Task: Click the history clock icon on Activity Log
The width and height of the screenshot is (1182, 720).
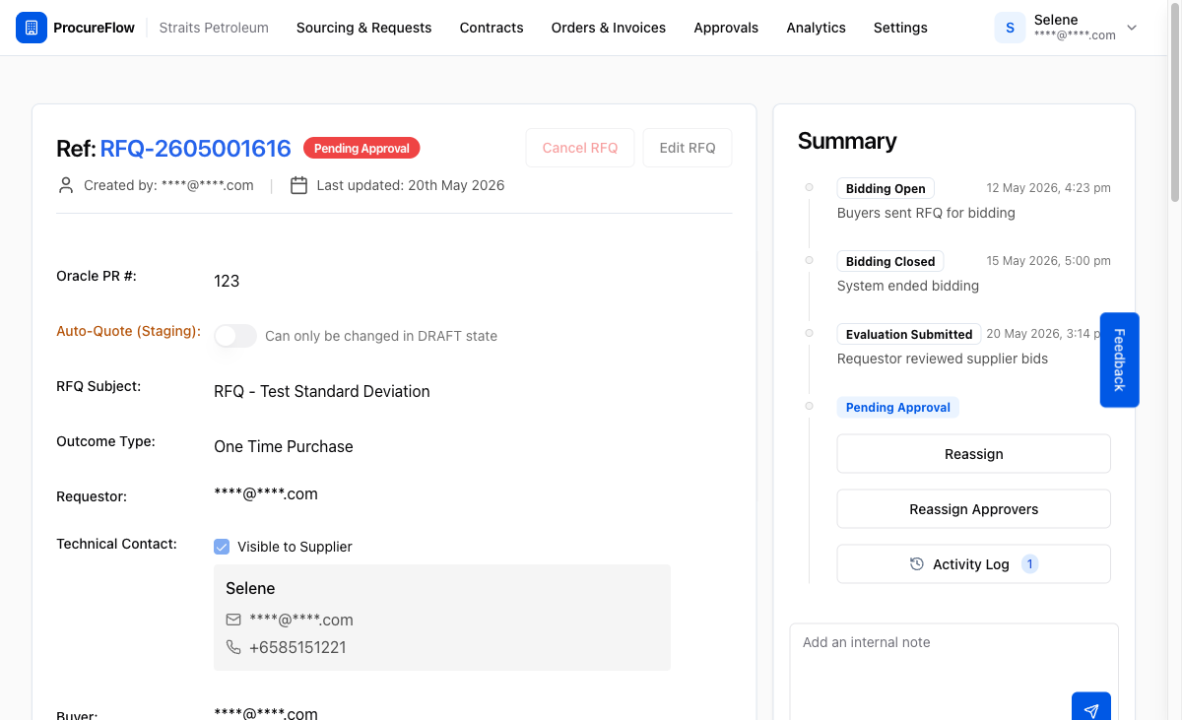Action: click(917, 564)
